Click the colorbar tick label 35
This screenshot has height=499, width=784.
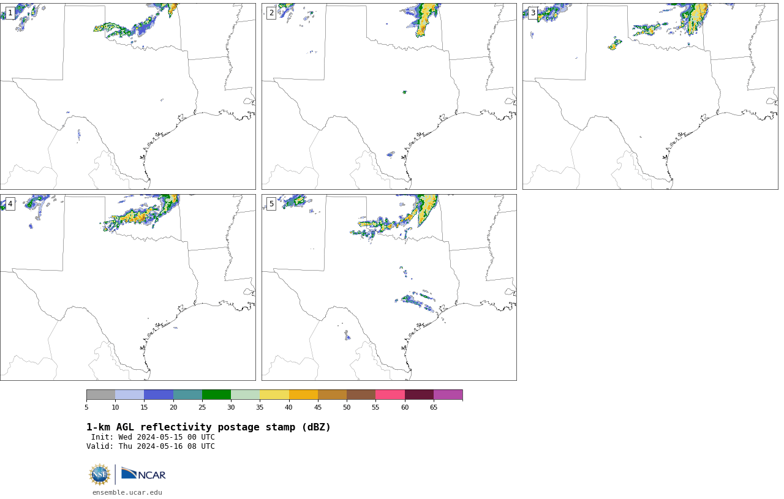click(260, 407)
